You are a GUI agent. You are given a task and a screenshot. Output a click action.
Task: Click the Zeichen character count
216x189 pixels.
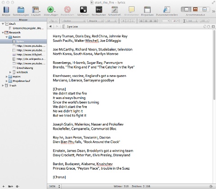141,186
